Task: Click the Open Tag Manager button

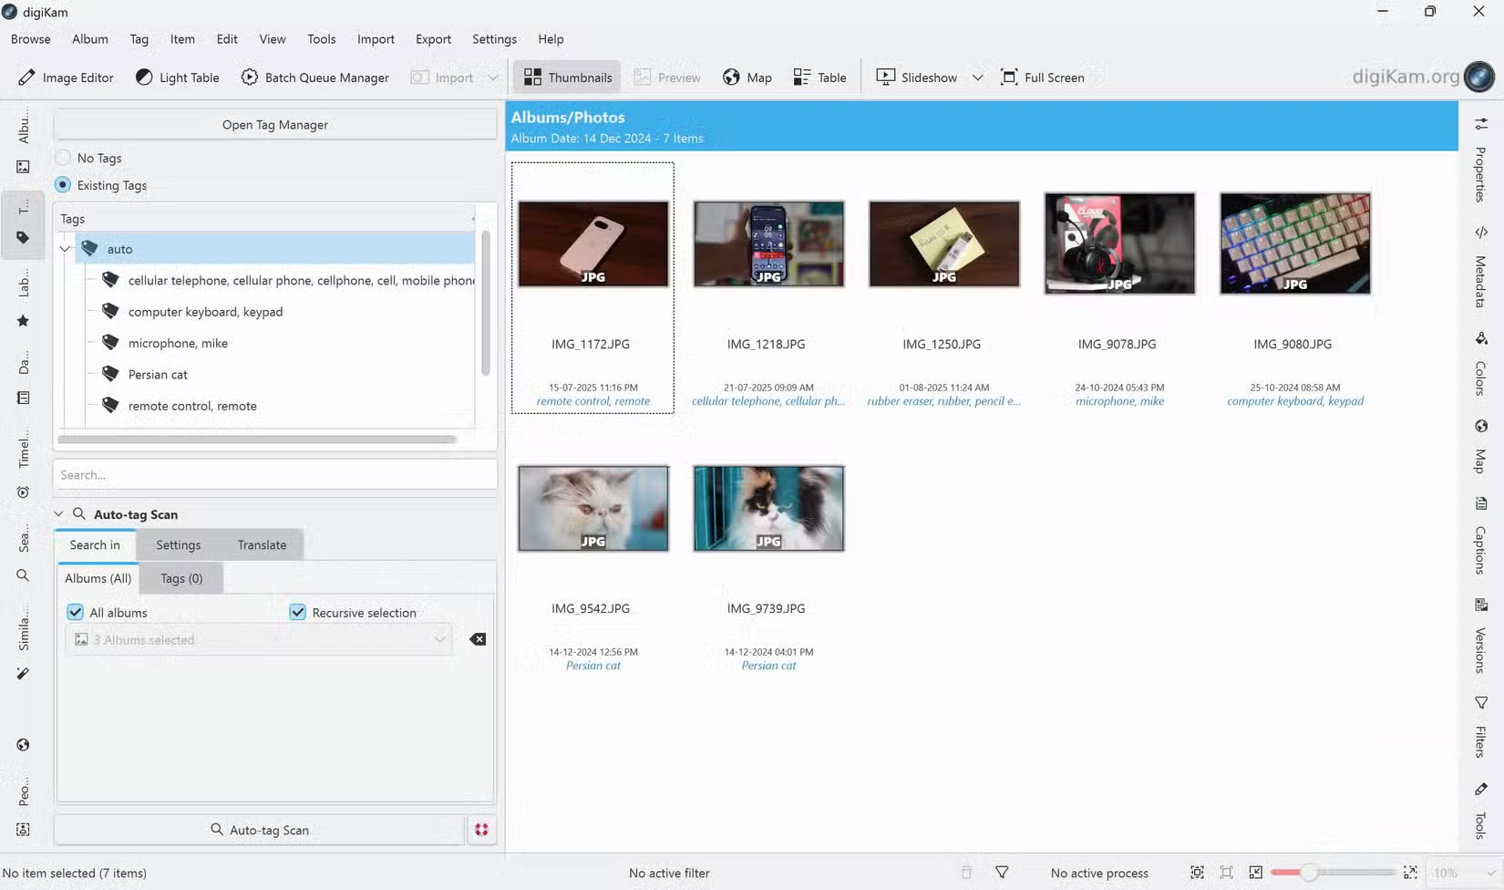Action: (x=273, y=124)
